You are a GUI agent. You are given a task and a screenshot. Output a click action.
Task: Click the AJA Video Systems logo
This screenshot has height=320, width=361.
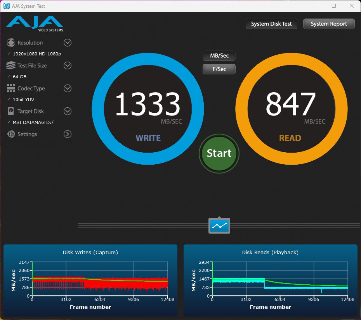[x=35, y=24]
